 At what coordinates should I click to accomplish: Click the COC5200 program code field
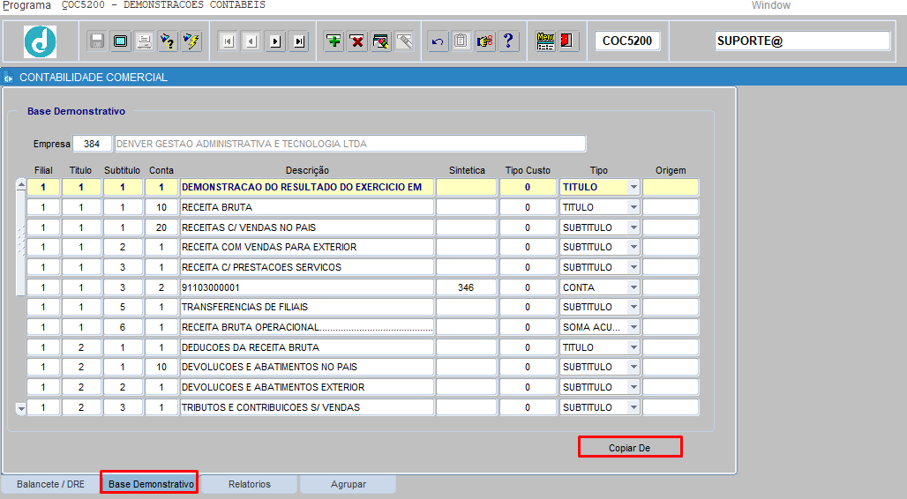[627, 41]
